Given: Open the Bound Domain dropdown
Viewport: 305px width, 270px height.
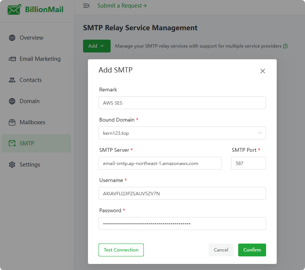Looking at the screenshot, I should 182,133.
